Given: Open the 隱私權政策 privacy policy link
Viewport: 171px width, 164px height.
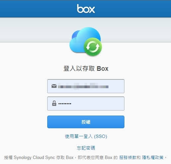Looking at the screenshot, I should pos(153,158).
